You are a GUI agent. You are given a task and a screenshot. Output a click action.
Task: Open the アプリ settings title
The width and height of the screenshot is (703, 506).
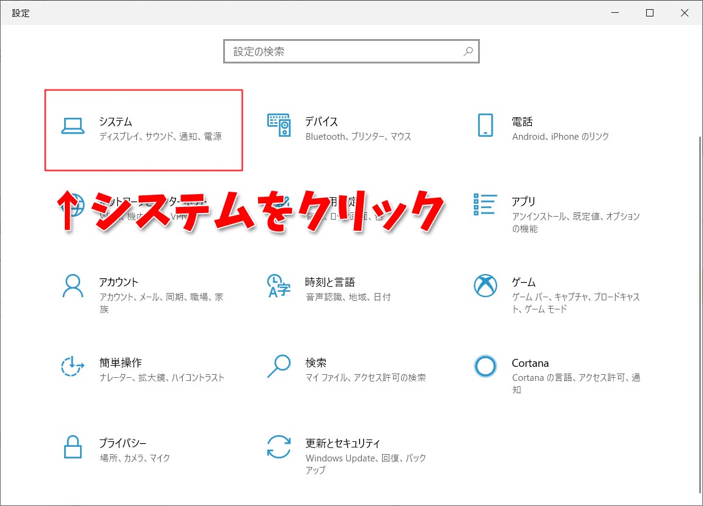click(x=524, y=201)
